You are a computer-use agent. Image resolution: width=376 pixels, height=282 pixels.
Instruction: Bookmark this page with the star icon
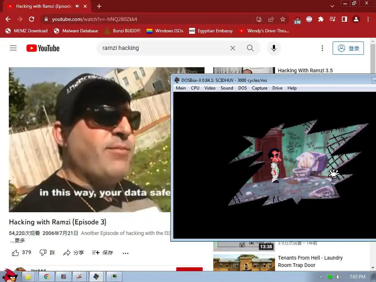283,19
